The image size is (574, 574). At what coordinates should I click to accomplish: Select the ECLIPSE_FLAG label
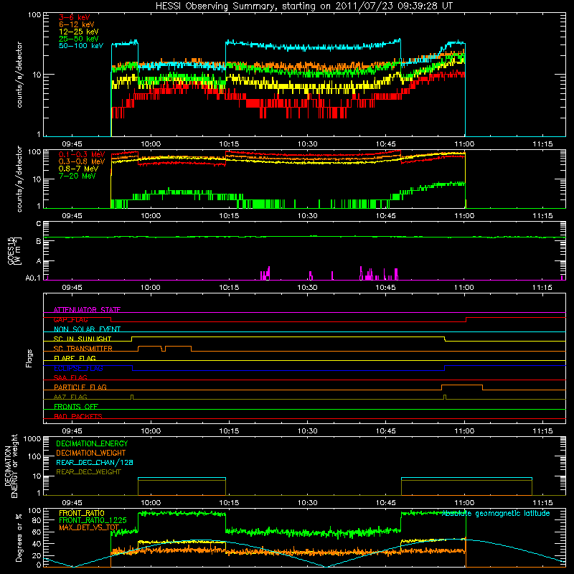pos(78,368)
